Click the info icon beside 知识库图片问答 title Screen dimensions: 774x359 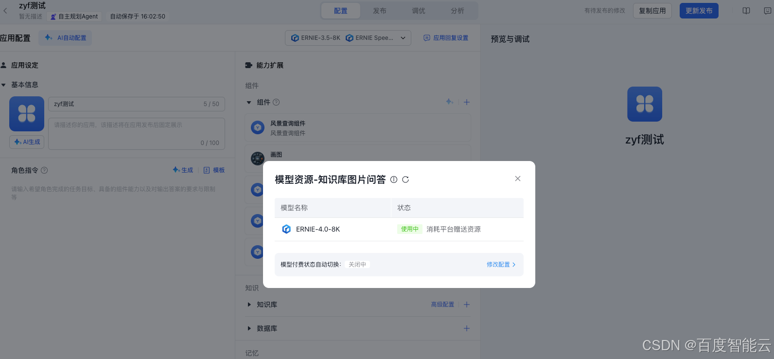394,179
